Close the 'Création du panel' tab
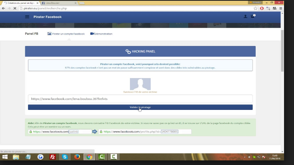Image resolution: width=294 pixels, height=165 pixels. (x=37, y=3)
